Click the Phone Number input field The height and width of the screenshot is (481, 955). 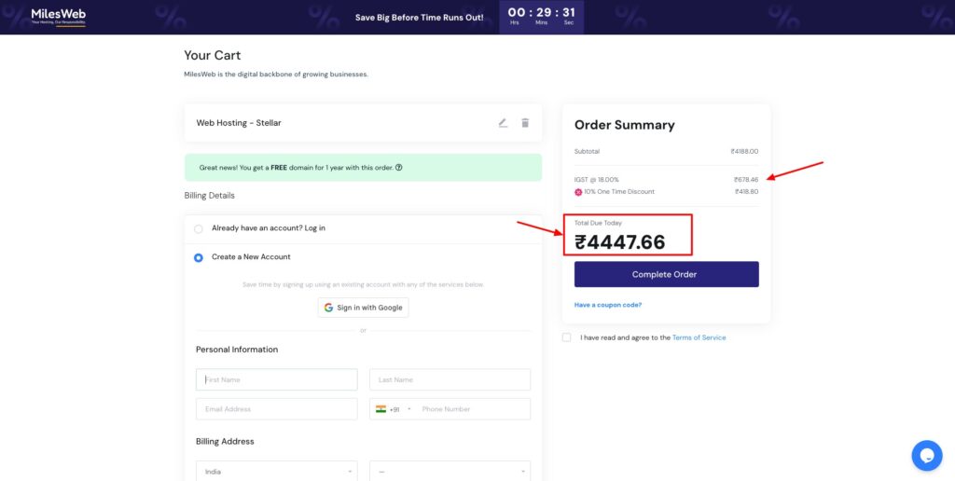pos(472,409)
